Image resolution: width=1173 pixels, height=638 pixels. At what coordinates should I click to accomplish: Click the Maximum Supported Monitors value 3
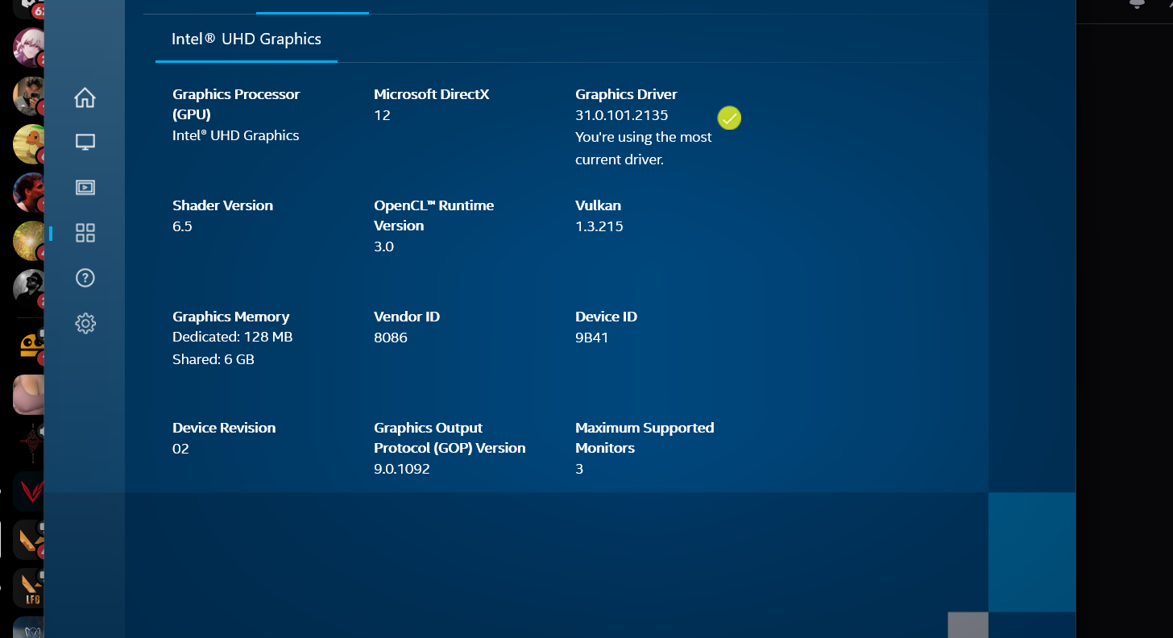pyautogui.click(x=579, y=469)
